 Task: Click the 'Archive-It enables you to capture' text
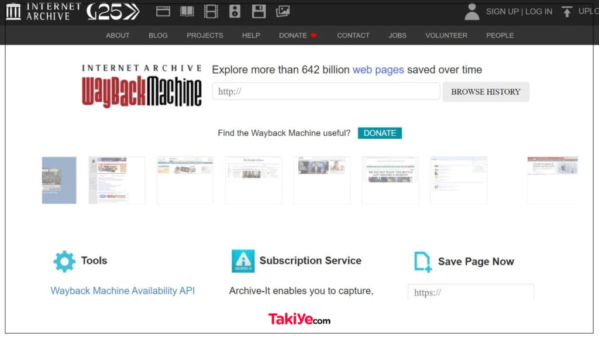[x=301, y=291]
